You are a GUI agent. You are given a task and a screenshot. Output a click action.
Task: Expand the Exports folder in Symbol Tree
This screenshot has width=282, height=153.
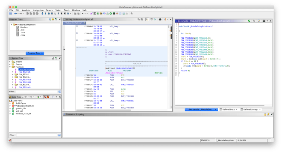point(10,64)
